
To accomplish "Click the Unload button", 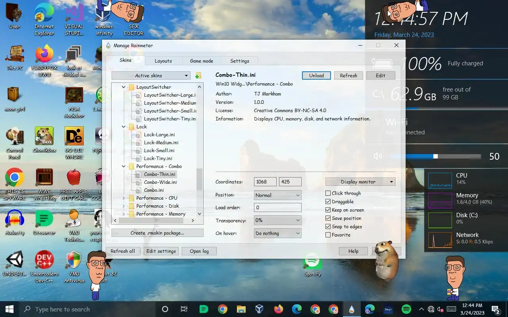I will point(316,76).
